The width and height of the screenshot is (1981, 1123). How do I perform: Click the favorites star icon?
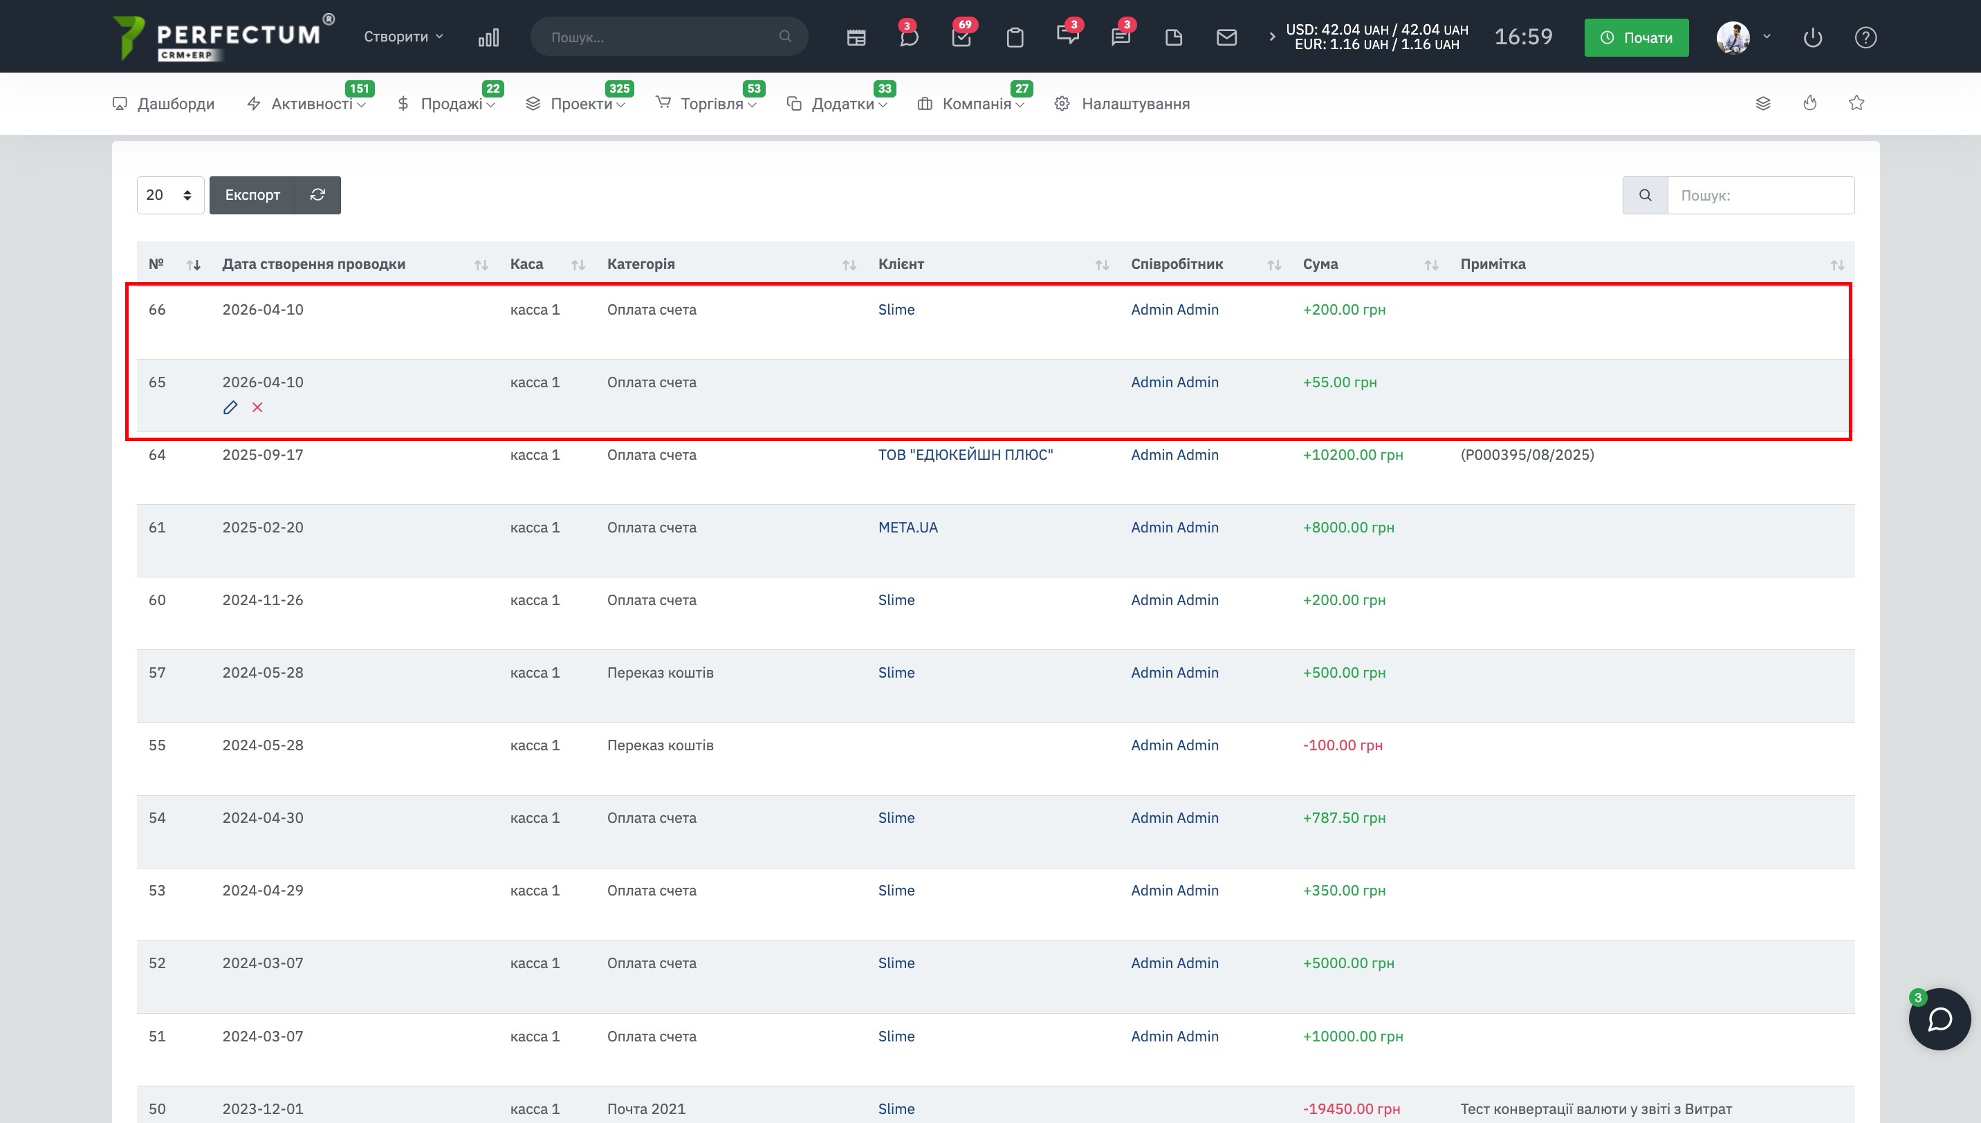click(1856, 103)
